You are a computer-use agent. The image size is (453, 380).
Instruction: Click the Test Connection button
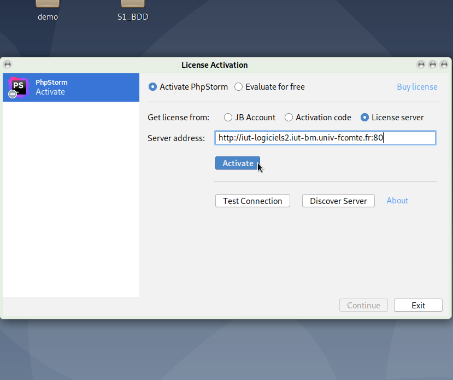252,201
